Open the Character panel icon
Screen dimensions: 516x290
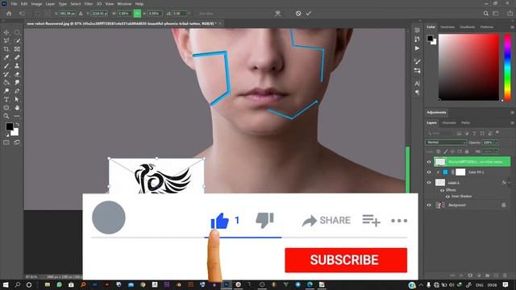(418, 83)
